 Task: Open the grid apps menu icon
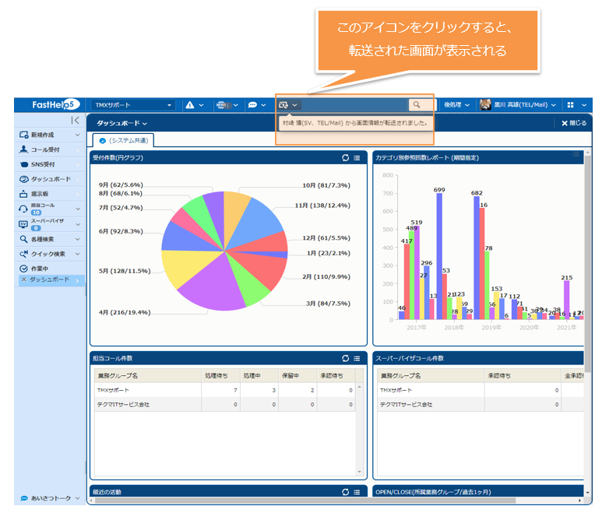(x=571, y=104)
